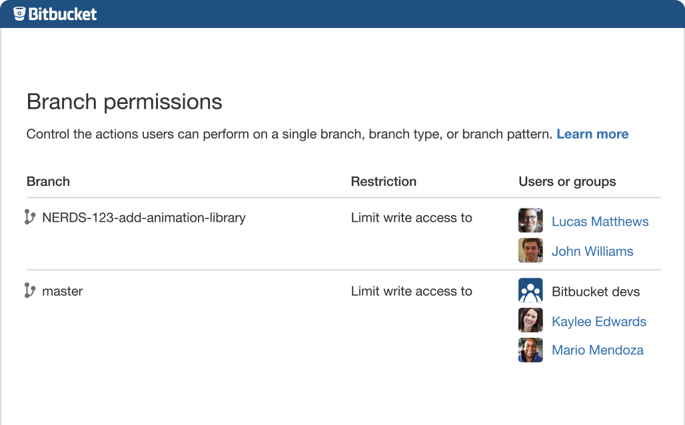Click John Williams' avatar
The height and width of the screenshot is (425, 685).
point(530,250)
